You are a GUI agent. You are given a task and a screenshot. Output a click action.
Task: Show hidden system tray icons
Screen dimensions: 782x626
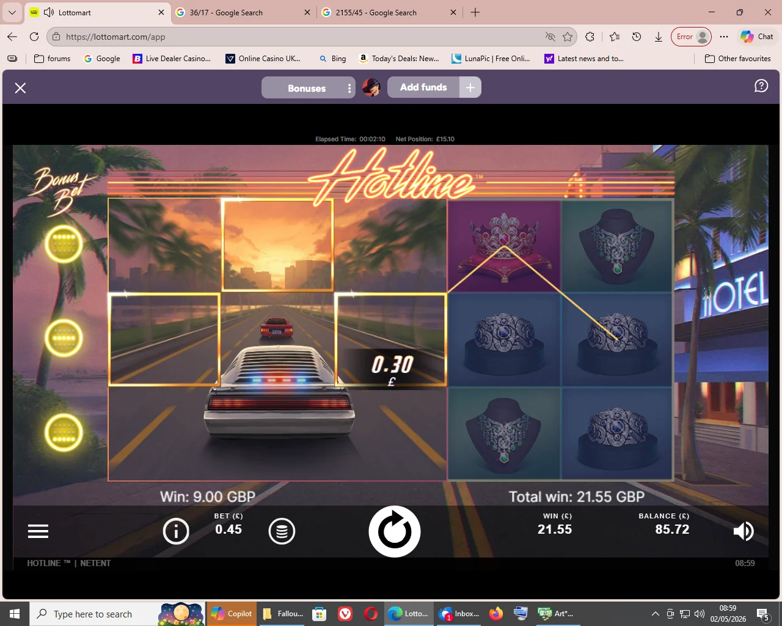656,614
